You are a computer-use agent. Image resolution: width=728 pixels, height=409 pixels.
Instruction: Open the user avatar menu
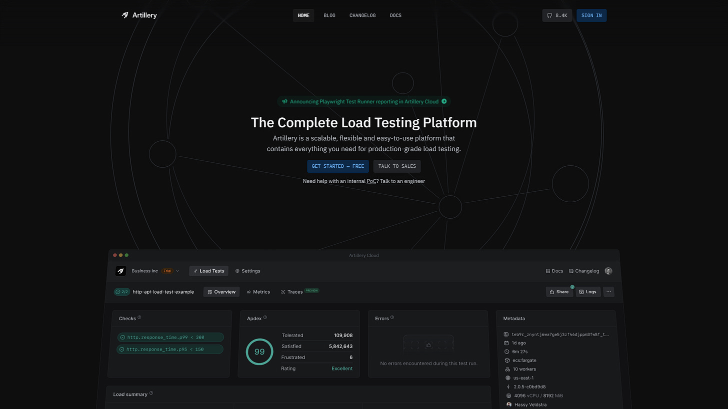point(608,271)
